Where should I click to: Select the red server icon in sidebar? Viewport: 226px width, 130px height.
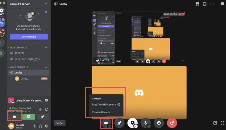[x=2, y=33]
